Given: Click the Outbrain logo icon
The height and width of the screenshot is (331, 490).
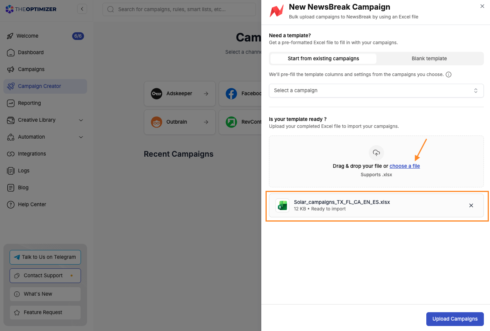Looking at the screenshot, I should coord(157,122).
